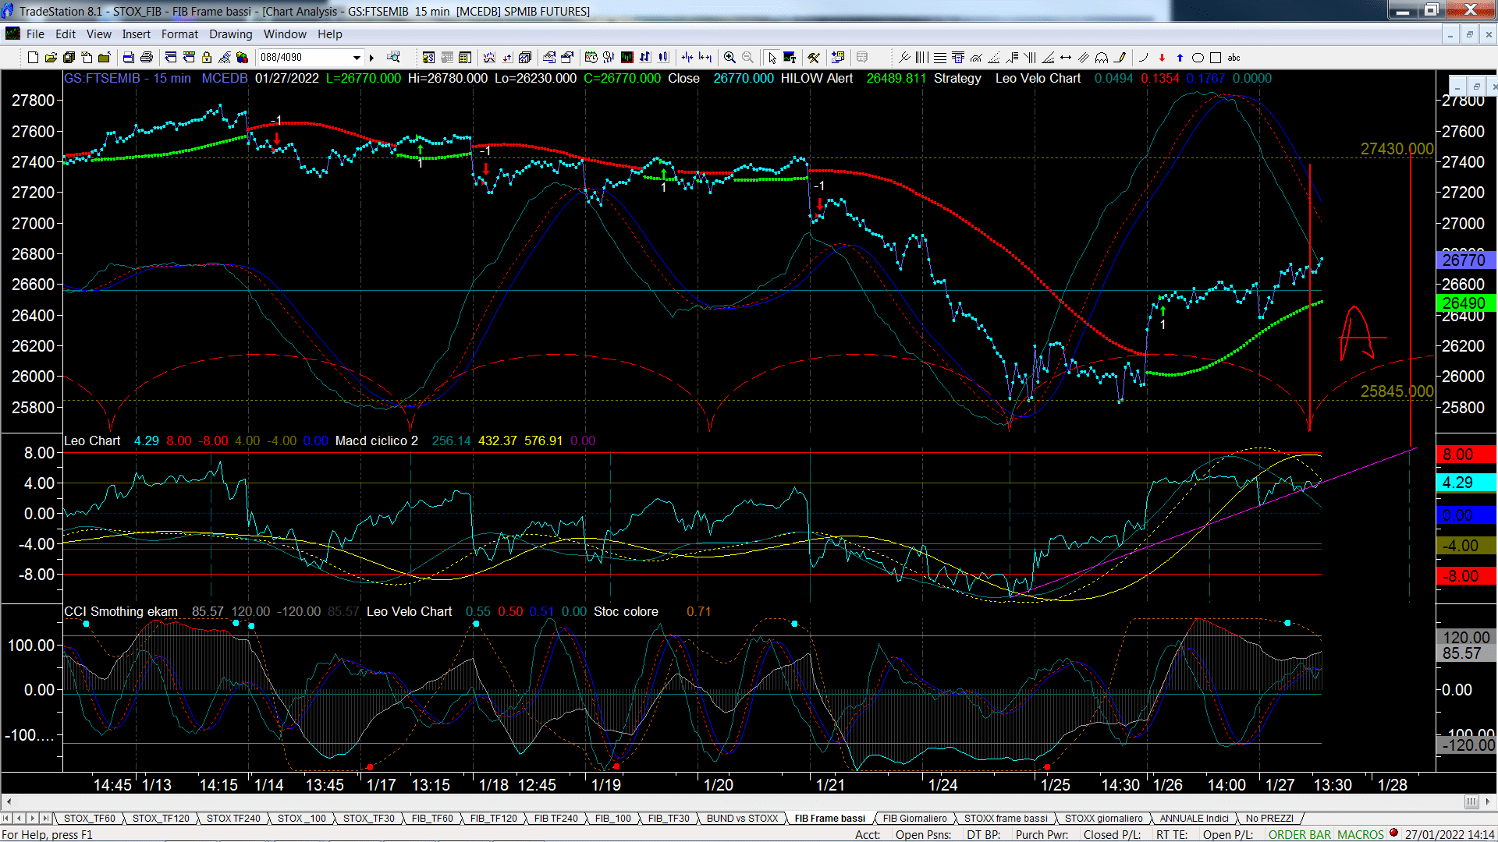Select the abc Text drawing tool
Viewport: 1498px width, 842px height.
1234,57
